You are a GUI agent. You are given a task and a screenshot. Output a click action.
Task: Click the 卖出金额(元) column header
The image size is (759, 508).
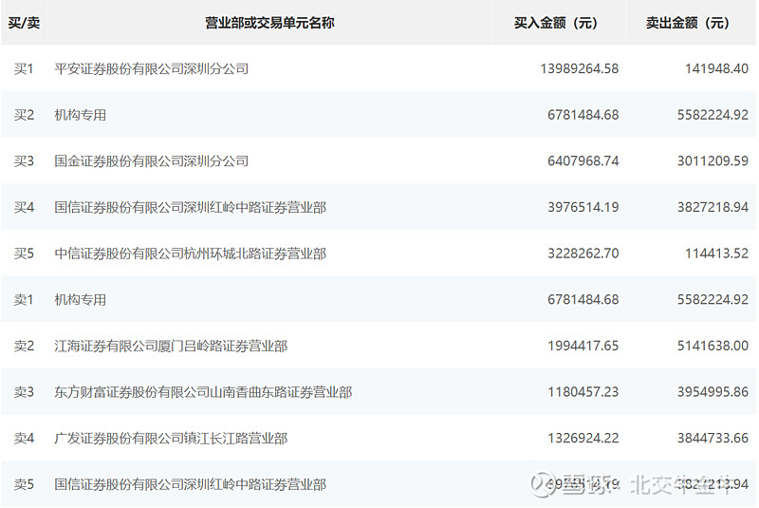point(687,23)
